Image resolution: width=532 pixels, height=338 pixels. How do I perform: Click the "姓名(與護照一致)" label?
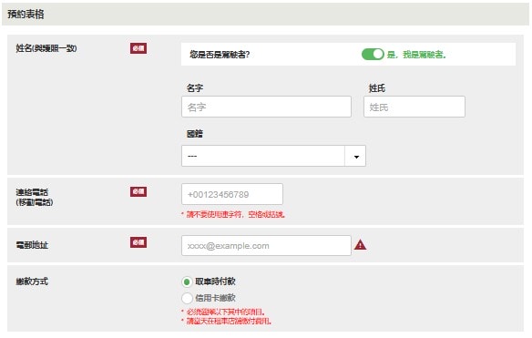point(46,48)
